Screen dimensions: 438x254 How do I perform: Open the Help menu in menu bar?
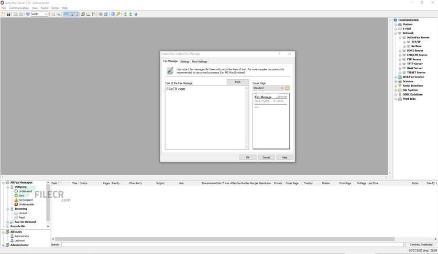point(64,8)
